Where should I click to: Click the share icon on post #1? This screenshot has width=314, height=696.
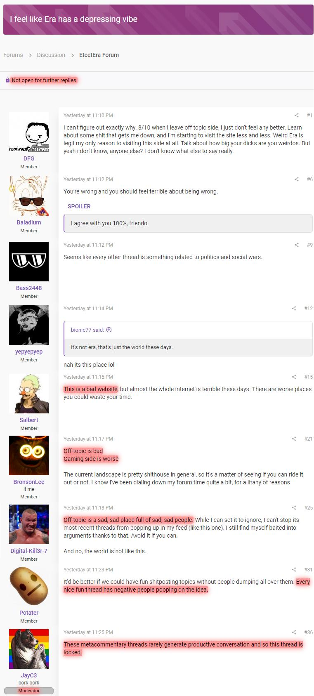point(296,116)
